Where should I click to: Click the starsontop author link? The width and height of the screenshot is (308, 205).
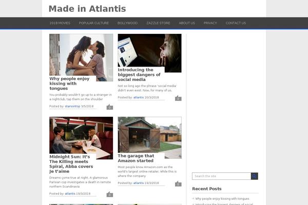[x=72, y=106]
